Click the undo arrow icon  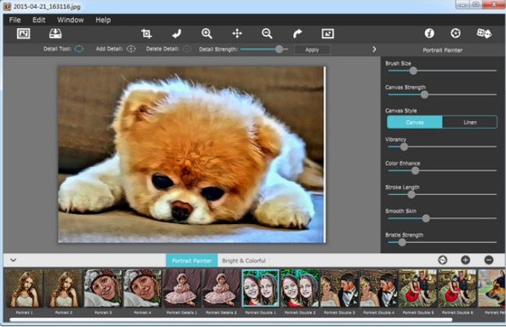pyautogui.click(x=176, y=34)
